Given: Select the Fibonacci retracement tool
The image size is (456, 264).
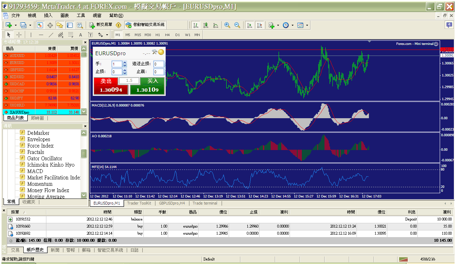Looking at the screenshot, I should tap(71, 35).
